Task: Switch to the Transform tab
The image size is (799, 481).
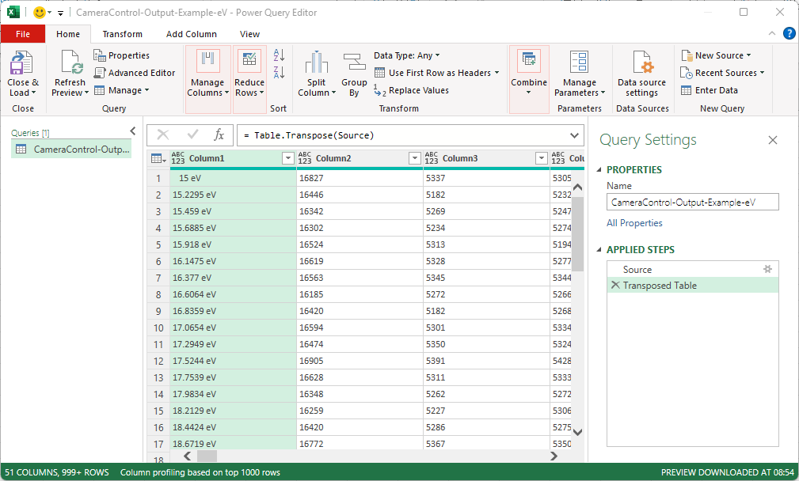Action: (x=122, y=34)
